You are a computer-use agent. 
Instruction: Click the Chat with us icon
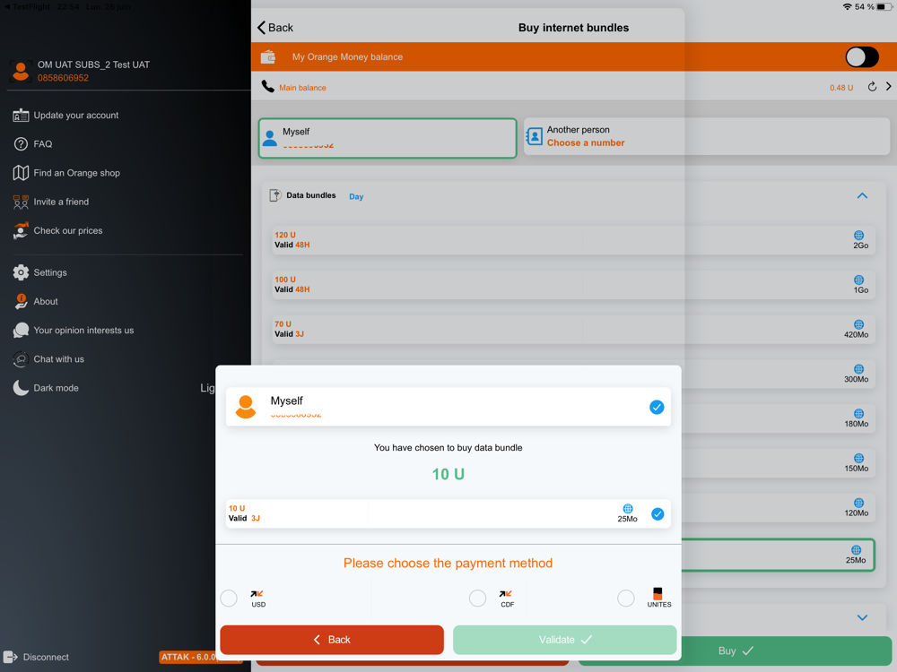[x=22, y=359]
